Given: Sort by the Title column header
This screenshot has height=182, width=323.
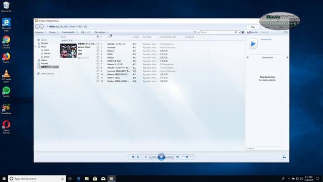Looking at the screenshot, I should [x=110, y=37].
